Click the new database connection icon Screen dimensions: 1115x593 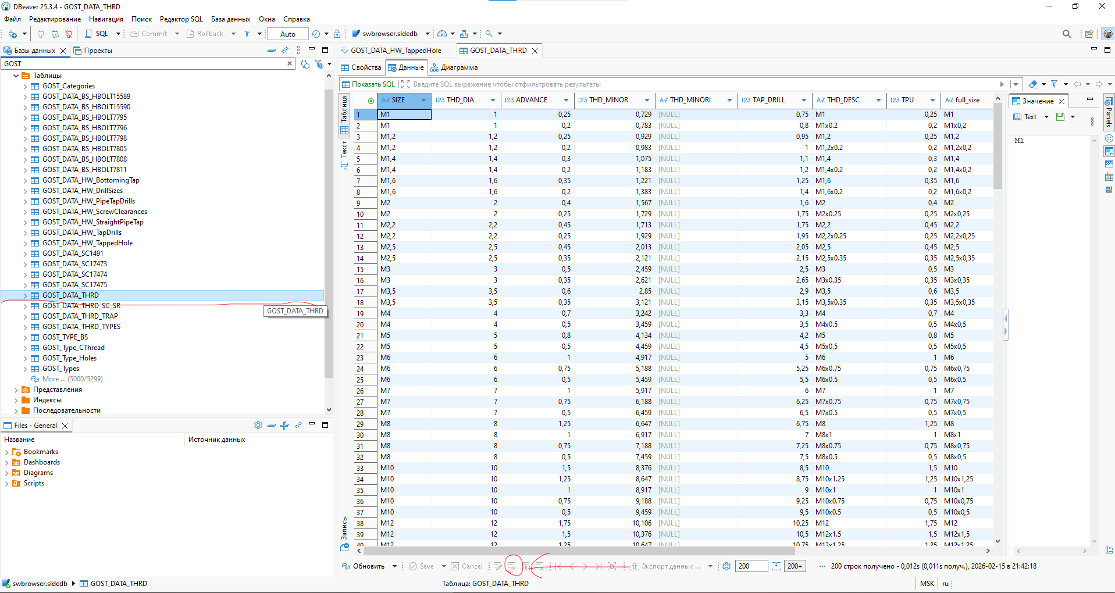(12, 34)
